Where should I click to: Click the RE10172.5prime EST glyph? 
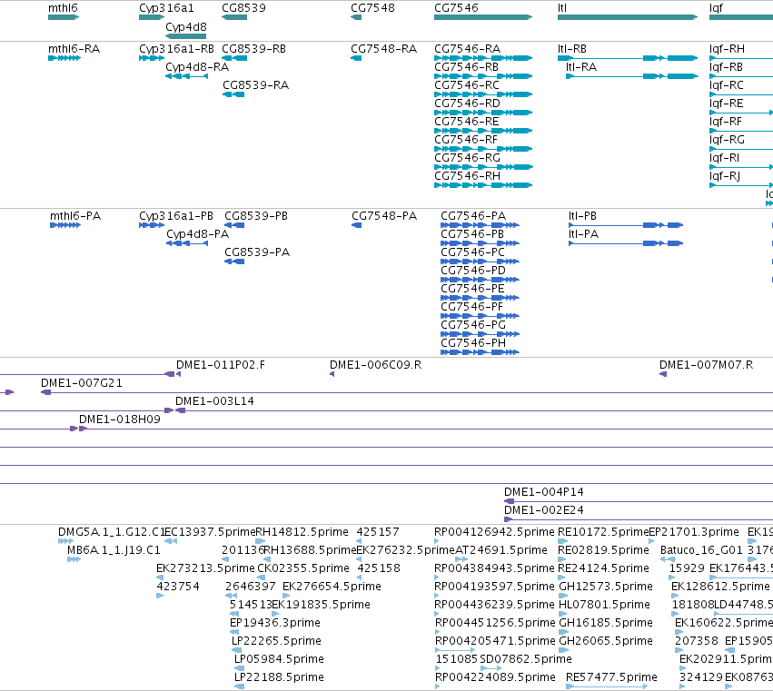point(562,541)
